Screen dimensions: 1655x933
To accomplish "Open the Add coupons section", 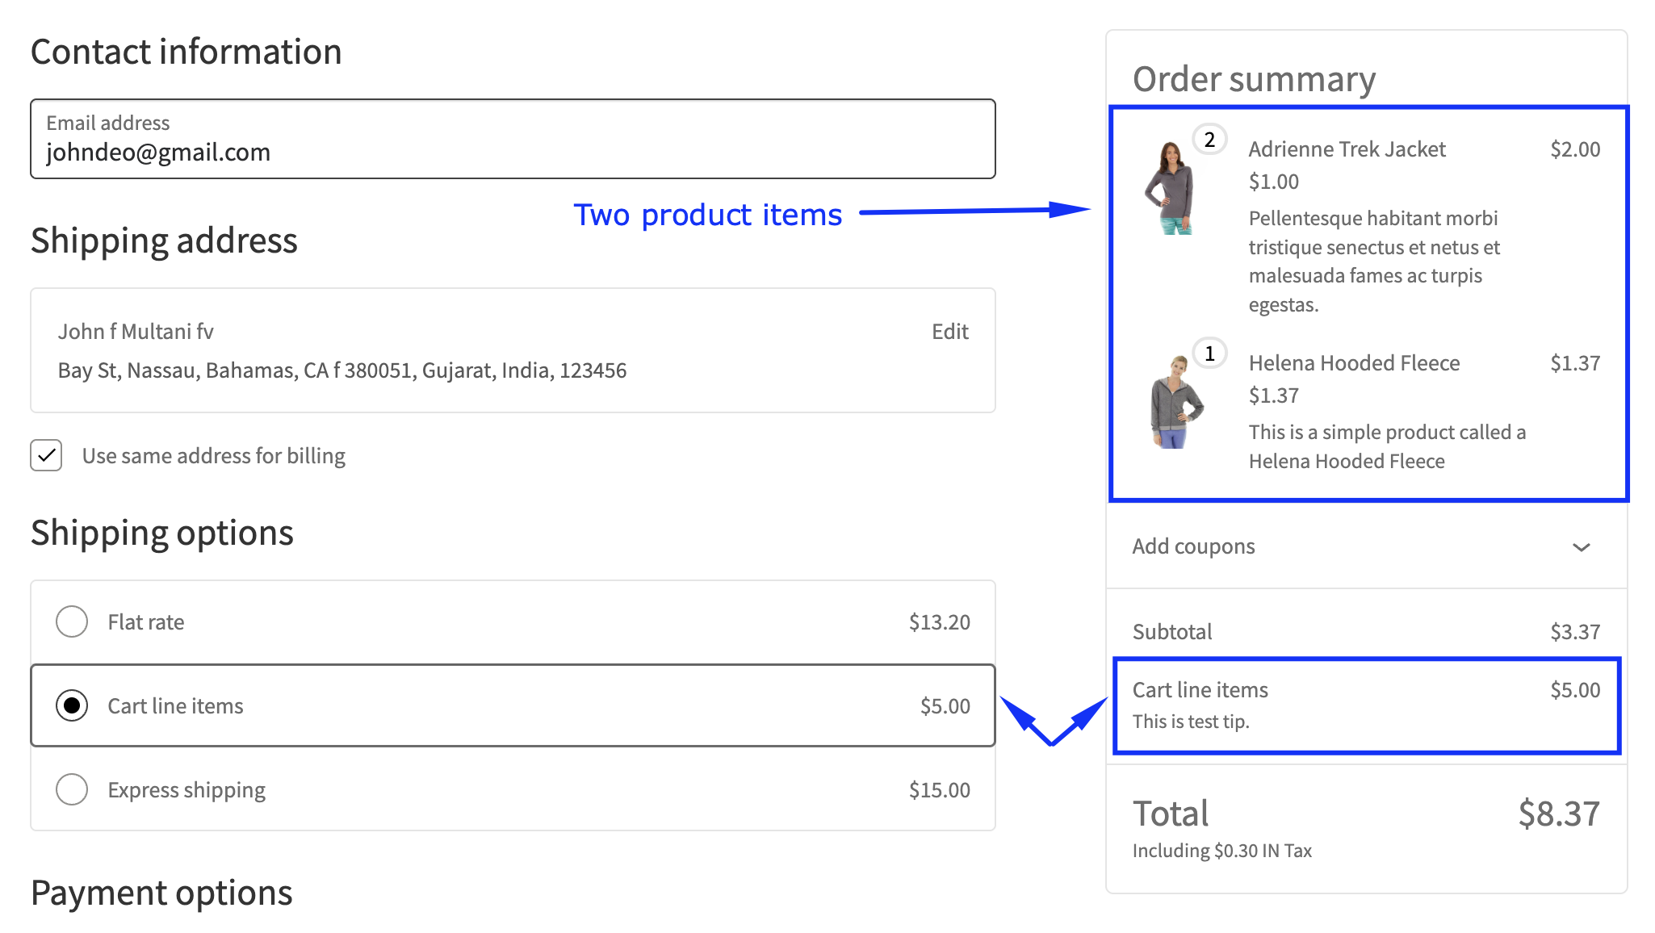I will 1193,546.
